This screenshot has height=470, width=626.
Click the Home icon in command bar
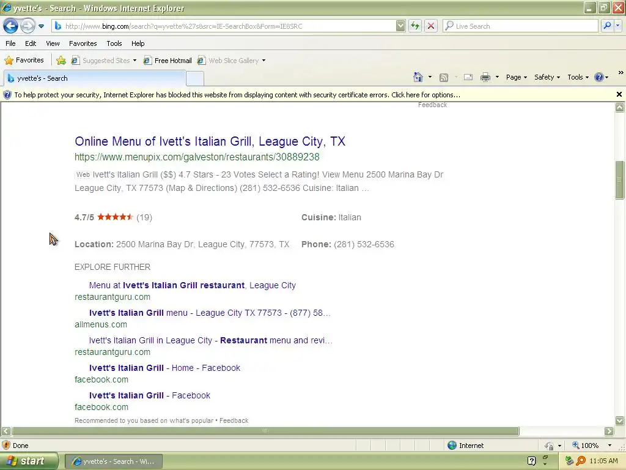(418, 77)
